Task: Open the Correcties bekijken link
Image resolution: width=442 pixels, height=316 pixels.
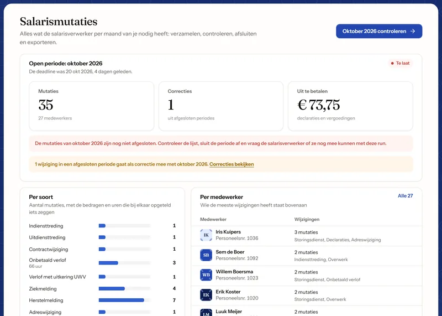Action: [x=231, y=164]
